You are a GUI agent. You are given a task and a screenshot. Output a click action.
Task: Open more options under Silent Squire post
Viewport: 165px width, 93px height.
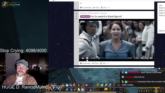pyautogui.click(x=108, y=63)
